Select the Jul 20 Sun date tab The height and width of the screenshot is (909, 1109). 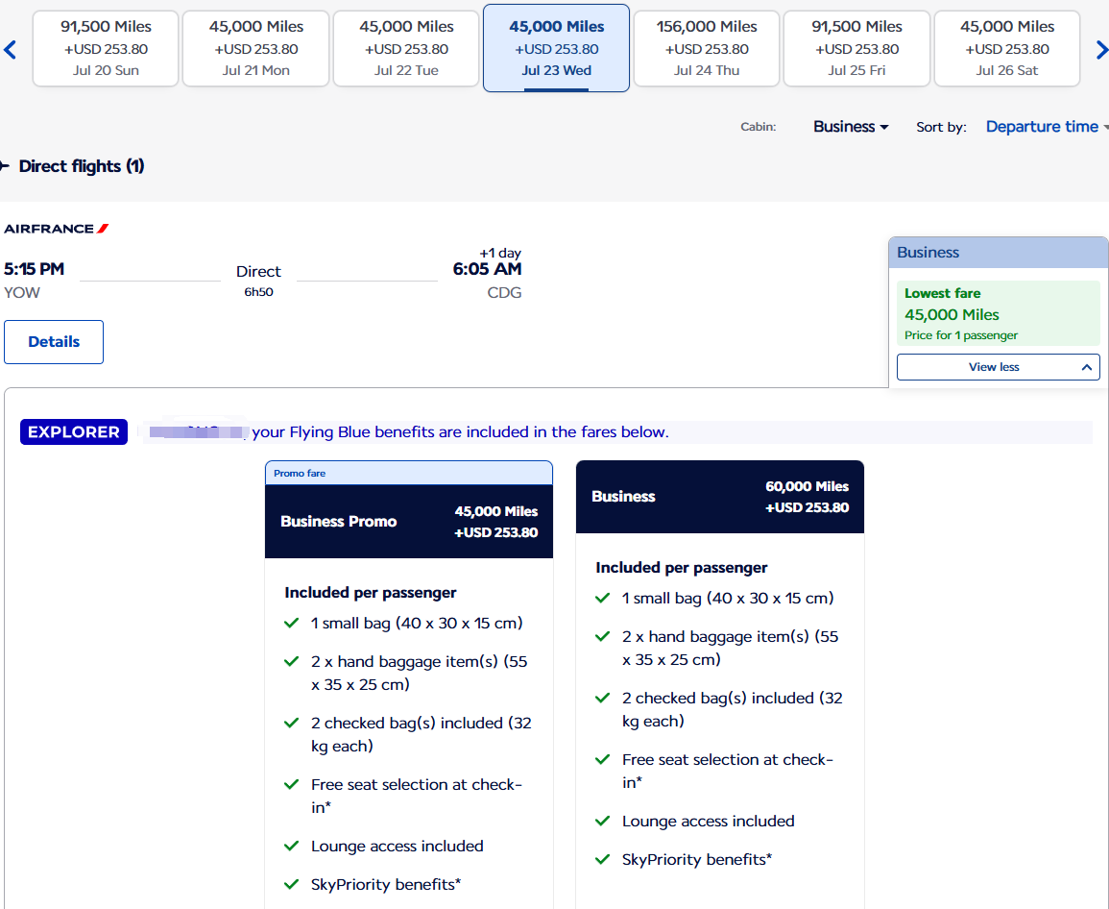tap(106, 48)
